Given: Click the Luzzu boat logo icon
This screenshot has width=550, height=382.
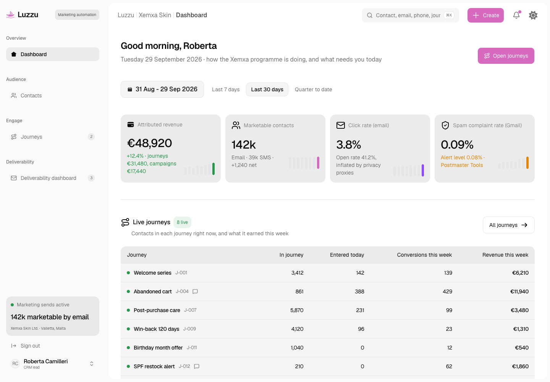Looking at the screenshot, I should (x=10, y=15).
